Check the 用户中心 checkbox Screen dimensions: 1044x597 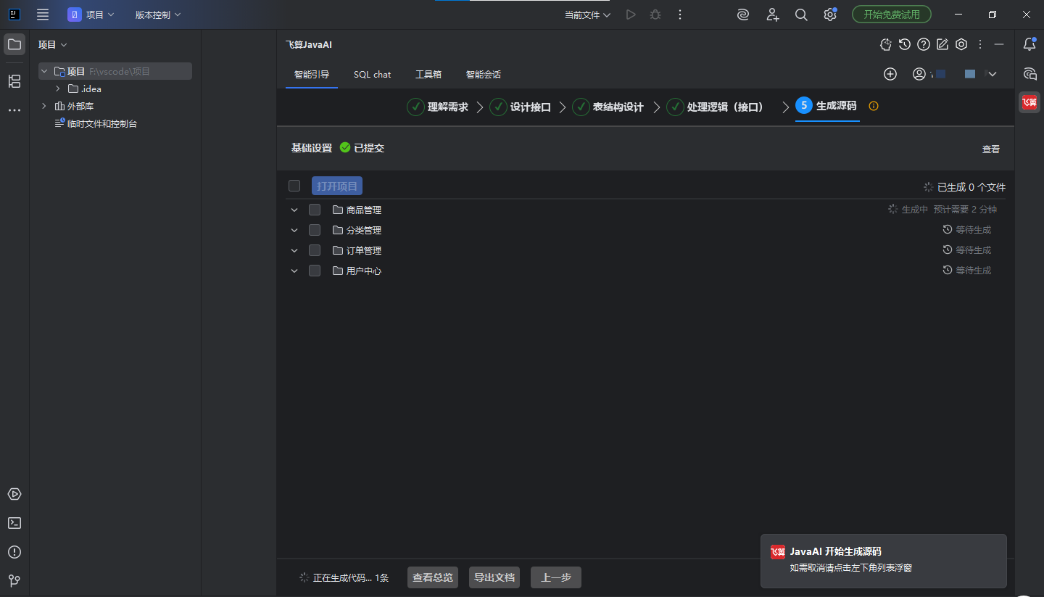[x=315, y=271]
